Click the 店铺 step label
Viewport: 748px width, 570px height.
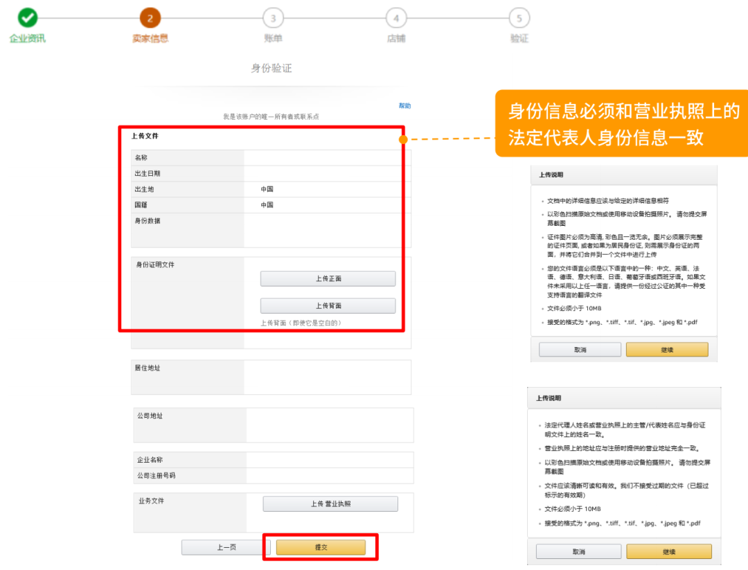point(396,39)
